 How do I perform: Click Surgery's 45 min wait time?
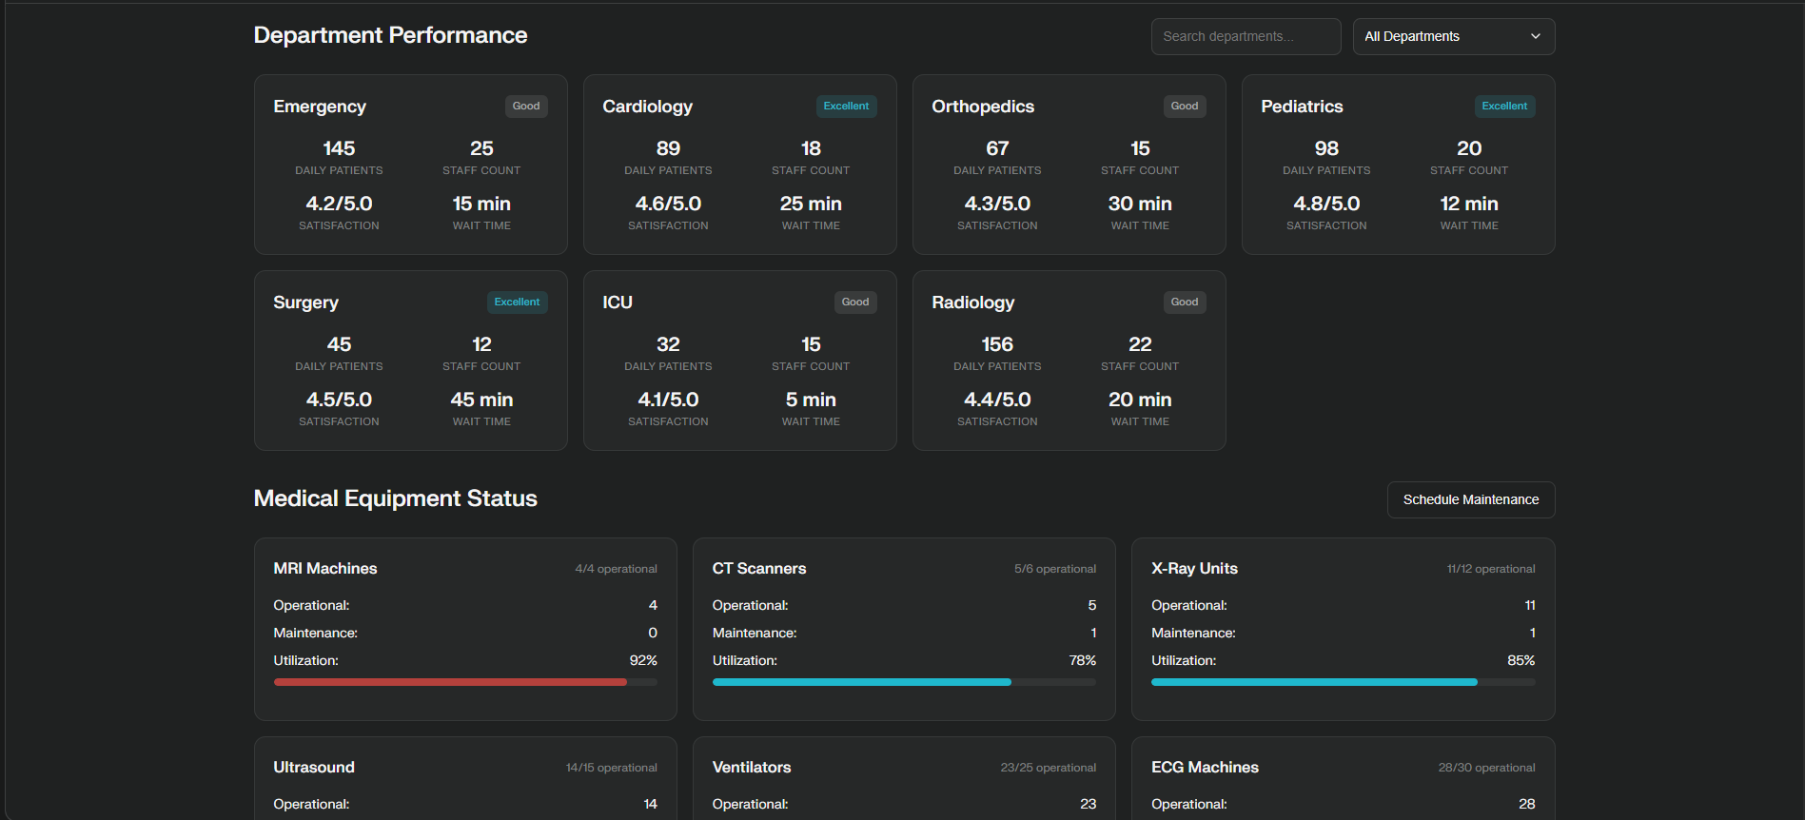[481, 400]
